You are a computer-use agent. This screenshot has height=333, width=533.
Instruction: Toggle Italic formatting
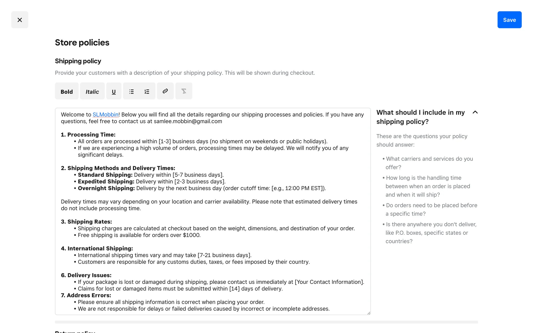click(92, 91)
